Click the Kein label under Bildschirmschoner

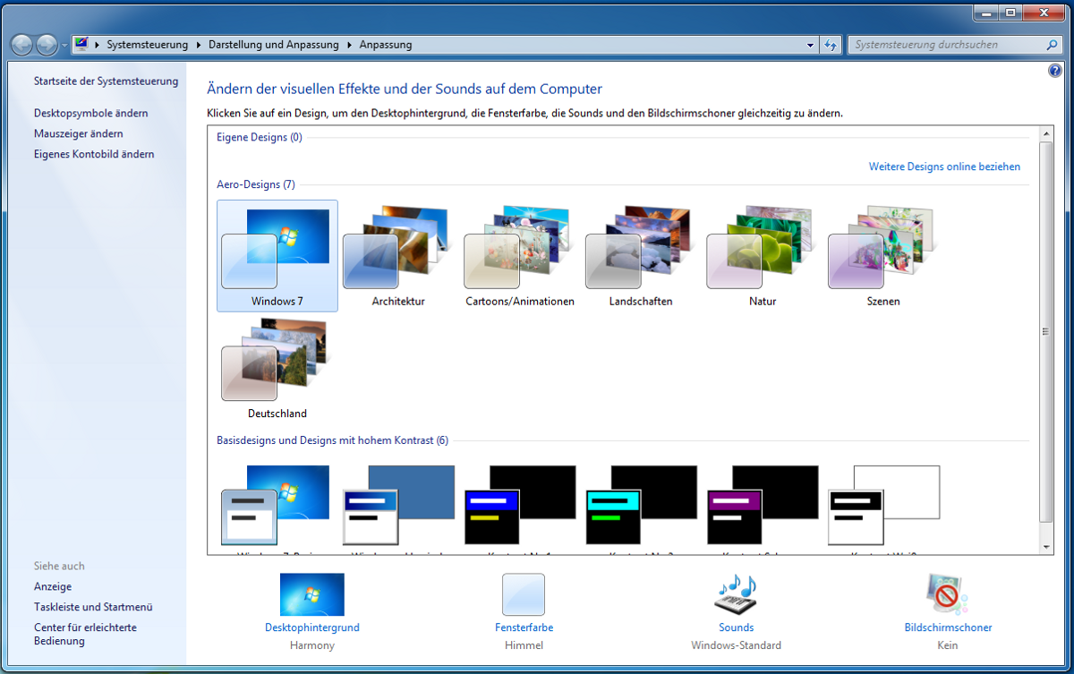point(948,645)
